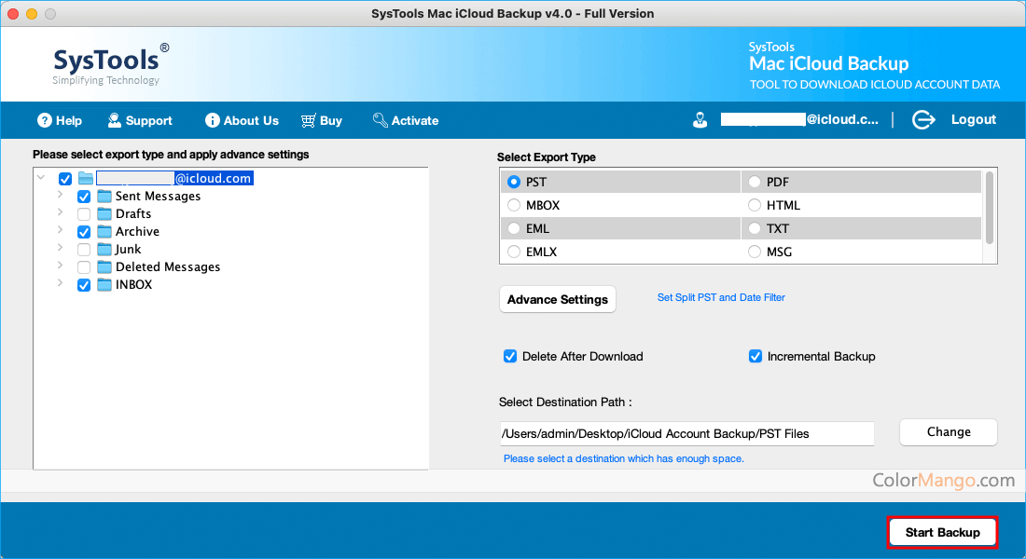Select the INBOX tree row label
This screenshot has width=1026, height=559.
[x=134, y=284]
